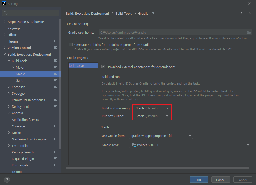Open Application Servers settings
This screenshot has height=185, width=256.
click(x=25, y=120)
